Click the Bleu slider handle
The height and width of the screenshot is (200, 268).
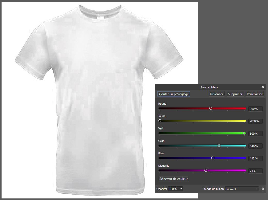213,158
